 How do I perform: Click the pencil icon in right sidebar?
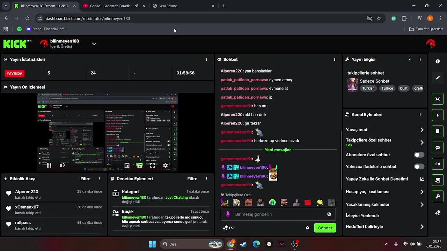coord(438,78)
